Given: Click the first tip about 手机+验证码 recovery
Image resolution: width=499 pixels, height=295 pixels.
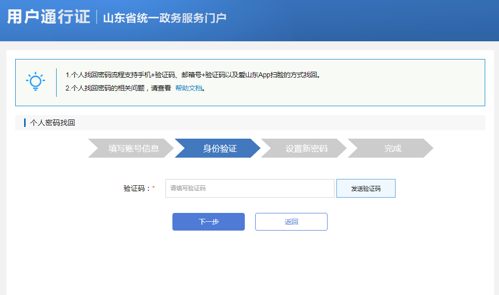Looking at the screenshot, I should 193,75.
